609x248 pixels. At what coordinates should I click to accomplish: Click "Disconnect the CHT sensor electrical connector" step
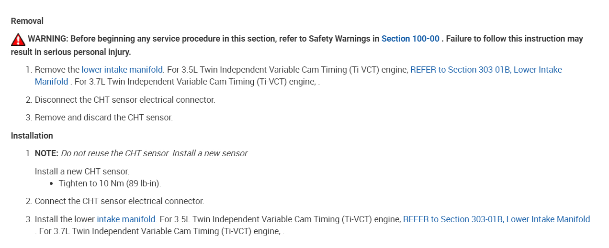point(125,100)
